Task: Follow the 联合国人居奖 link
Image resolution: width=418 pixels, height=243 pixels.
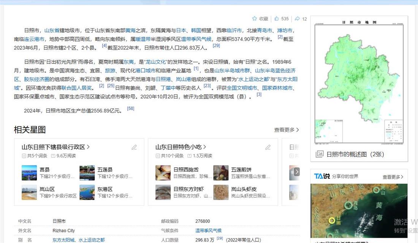Action: coord(76,88)
